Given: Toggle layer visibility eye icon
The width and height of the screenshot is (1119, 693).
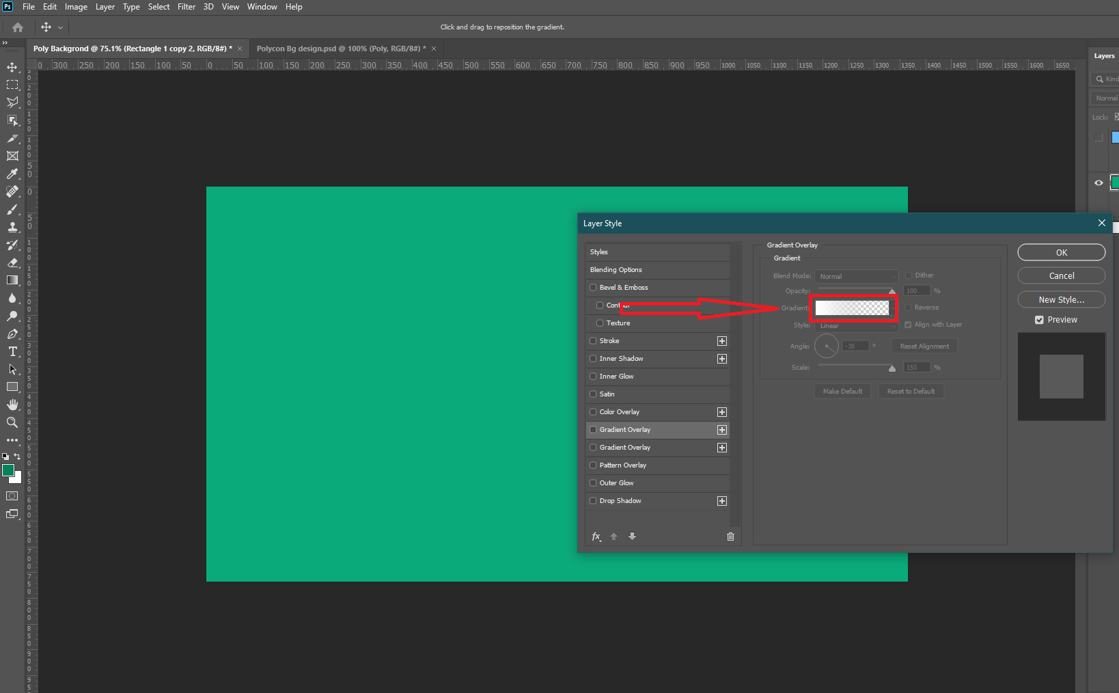Looking at the screenshot, I should point(1099,182).
